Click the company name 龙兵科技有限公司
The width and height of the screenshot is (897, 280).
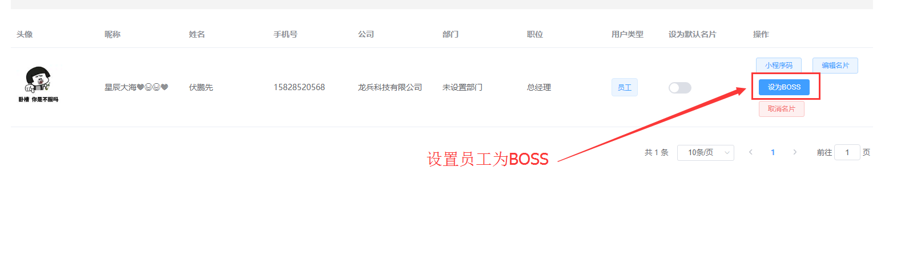pyautogui.click(x=390, y=87)
